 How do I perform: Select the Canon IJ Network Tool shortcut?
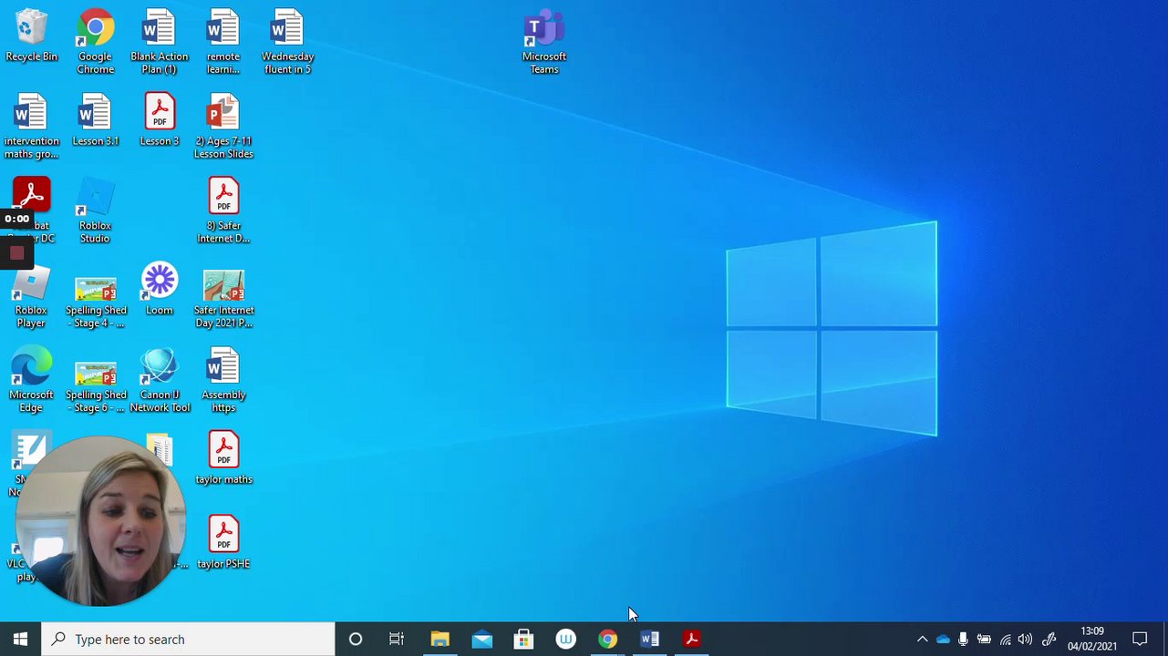[160, 381]
